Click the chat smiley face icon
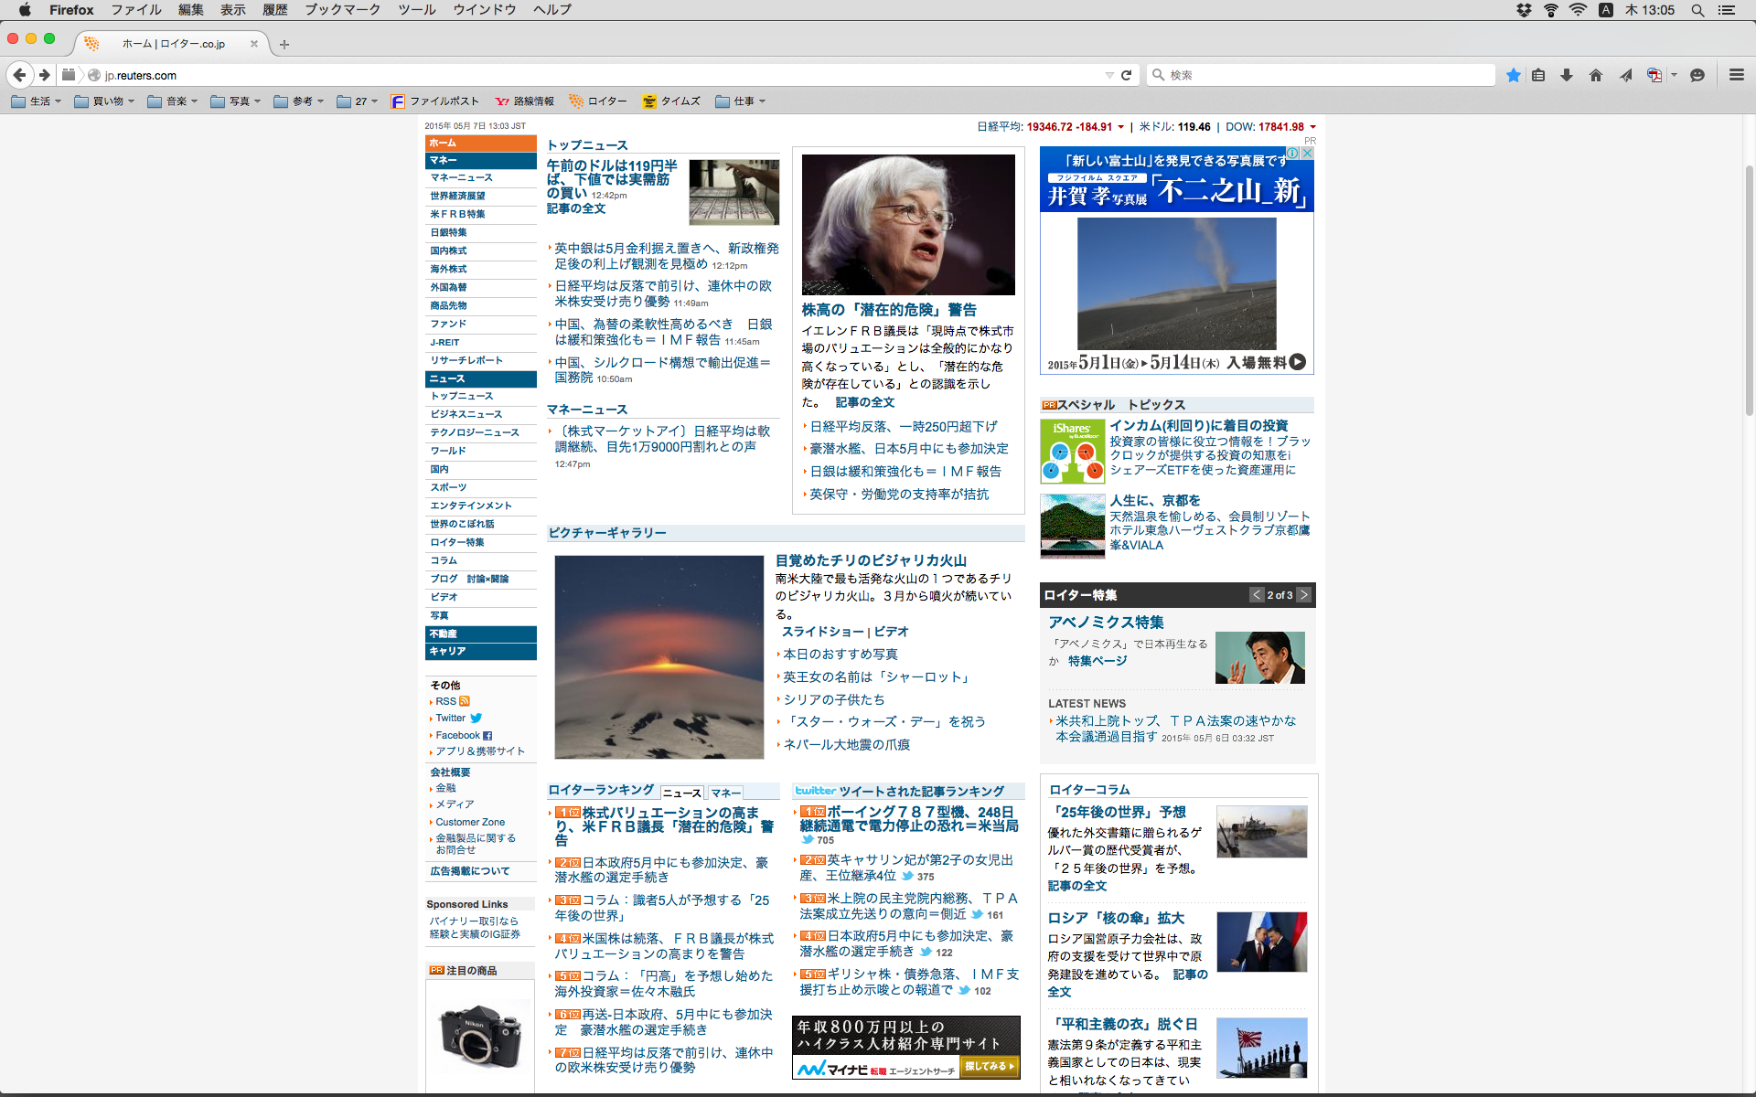 pyautogui.click(x=1697, y=75)
